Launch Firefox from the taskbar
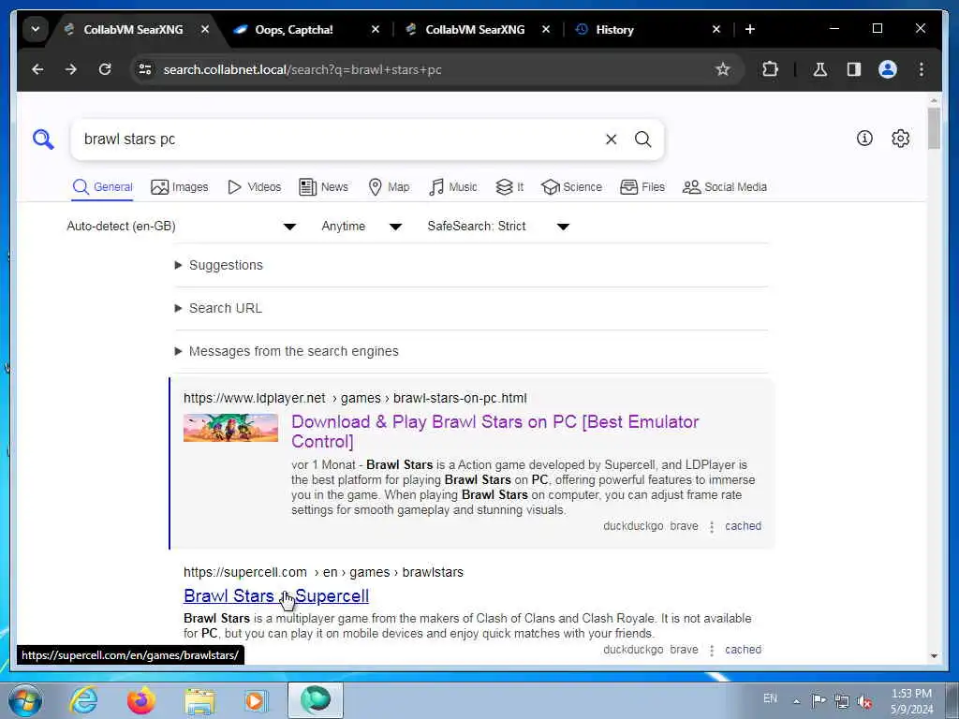The image size is (959, 719). pos(141,700)
